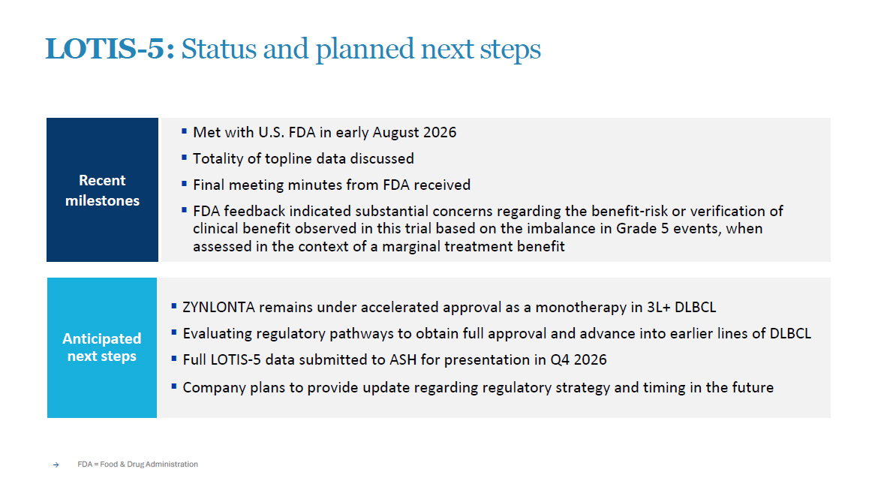This screenshot has height=493, width=878.
Task: Select the light blue 'Anticipated next steps' box
Action: pos(102,348)
